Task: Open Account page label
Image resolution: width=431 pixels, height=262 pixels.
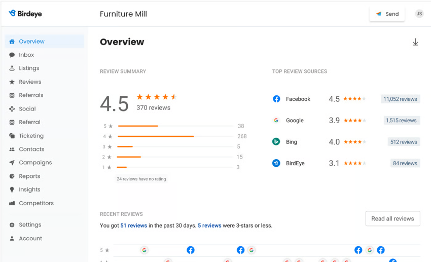Action: tap(30, 238)
